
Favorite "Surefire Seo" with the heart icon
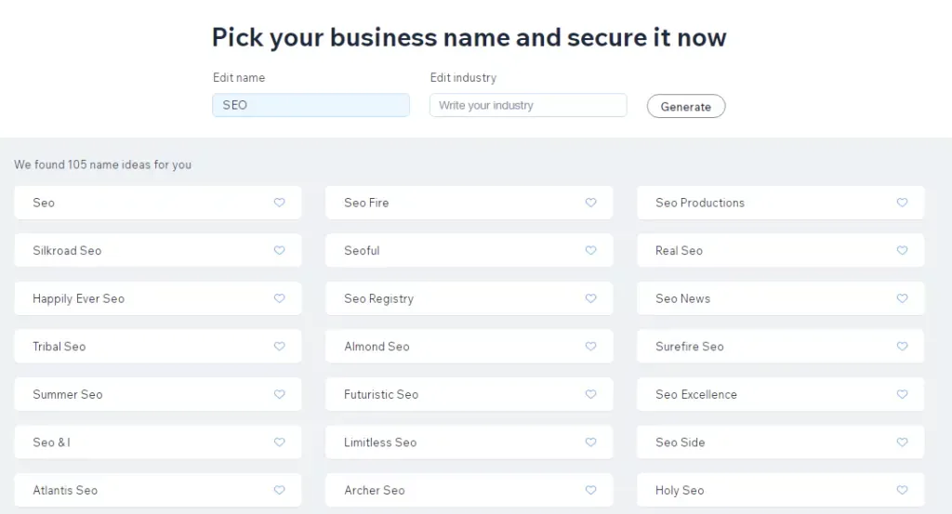pos(902,347)
